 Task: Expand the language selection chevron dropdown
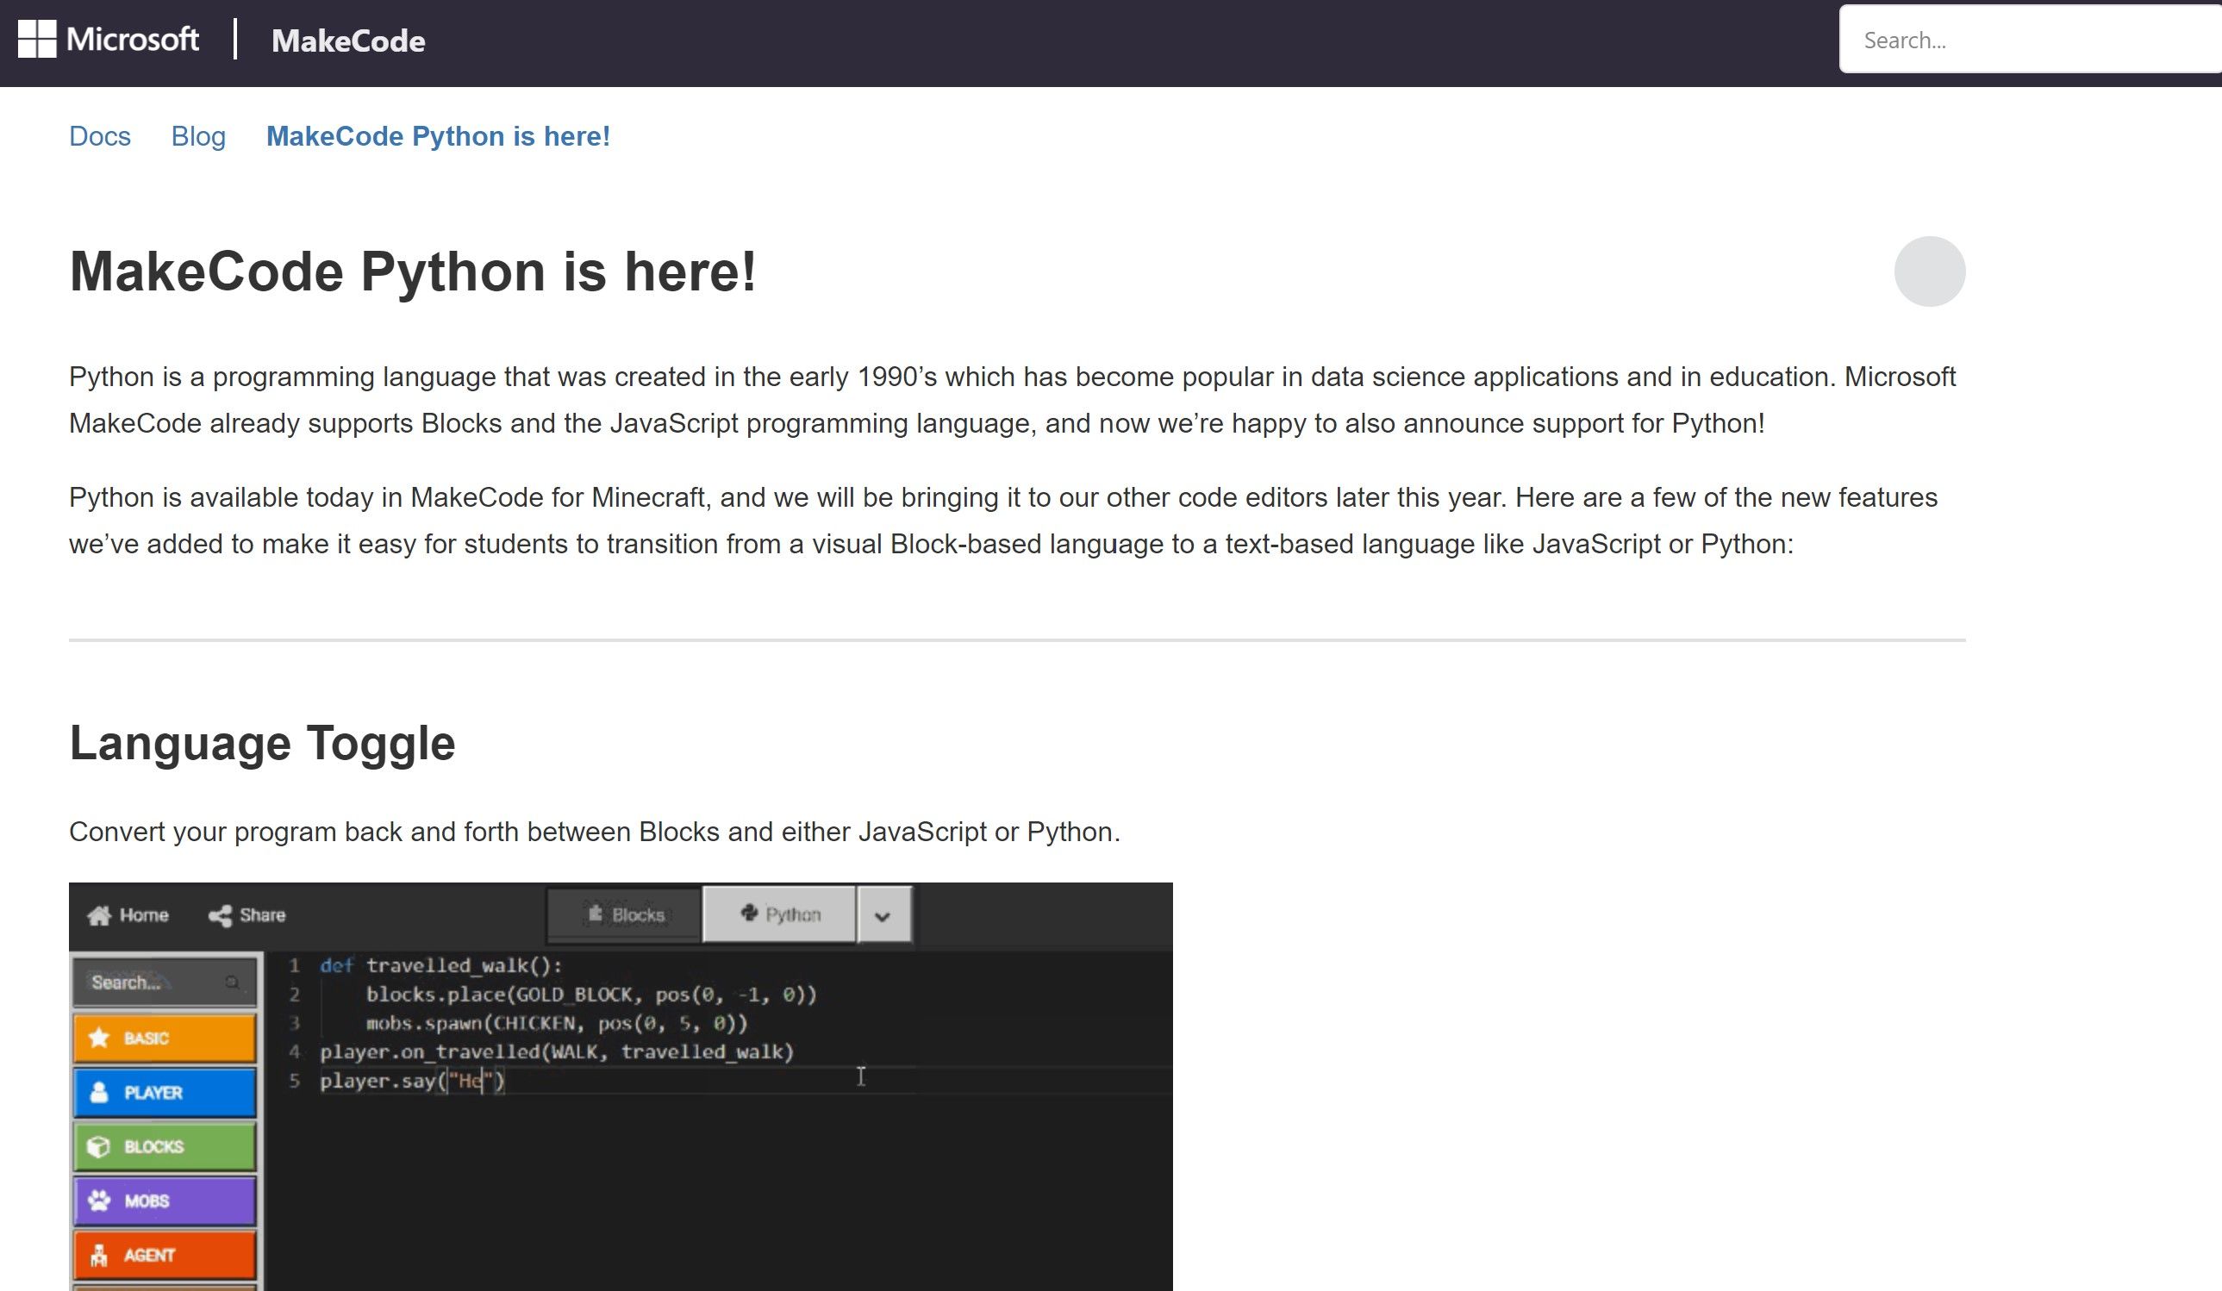tap(884, 914)
